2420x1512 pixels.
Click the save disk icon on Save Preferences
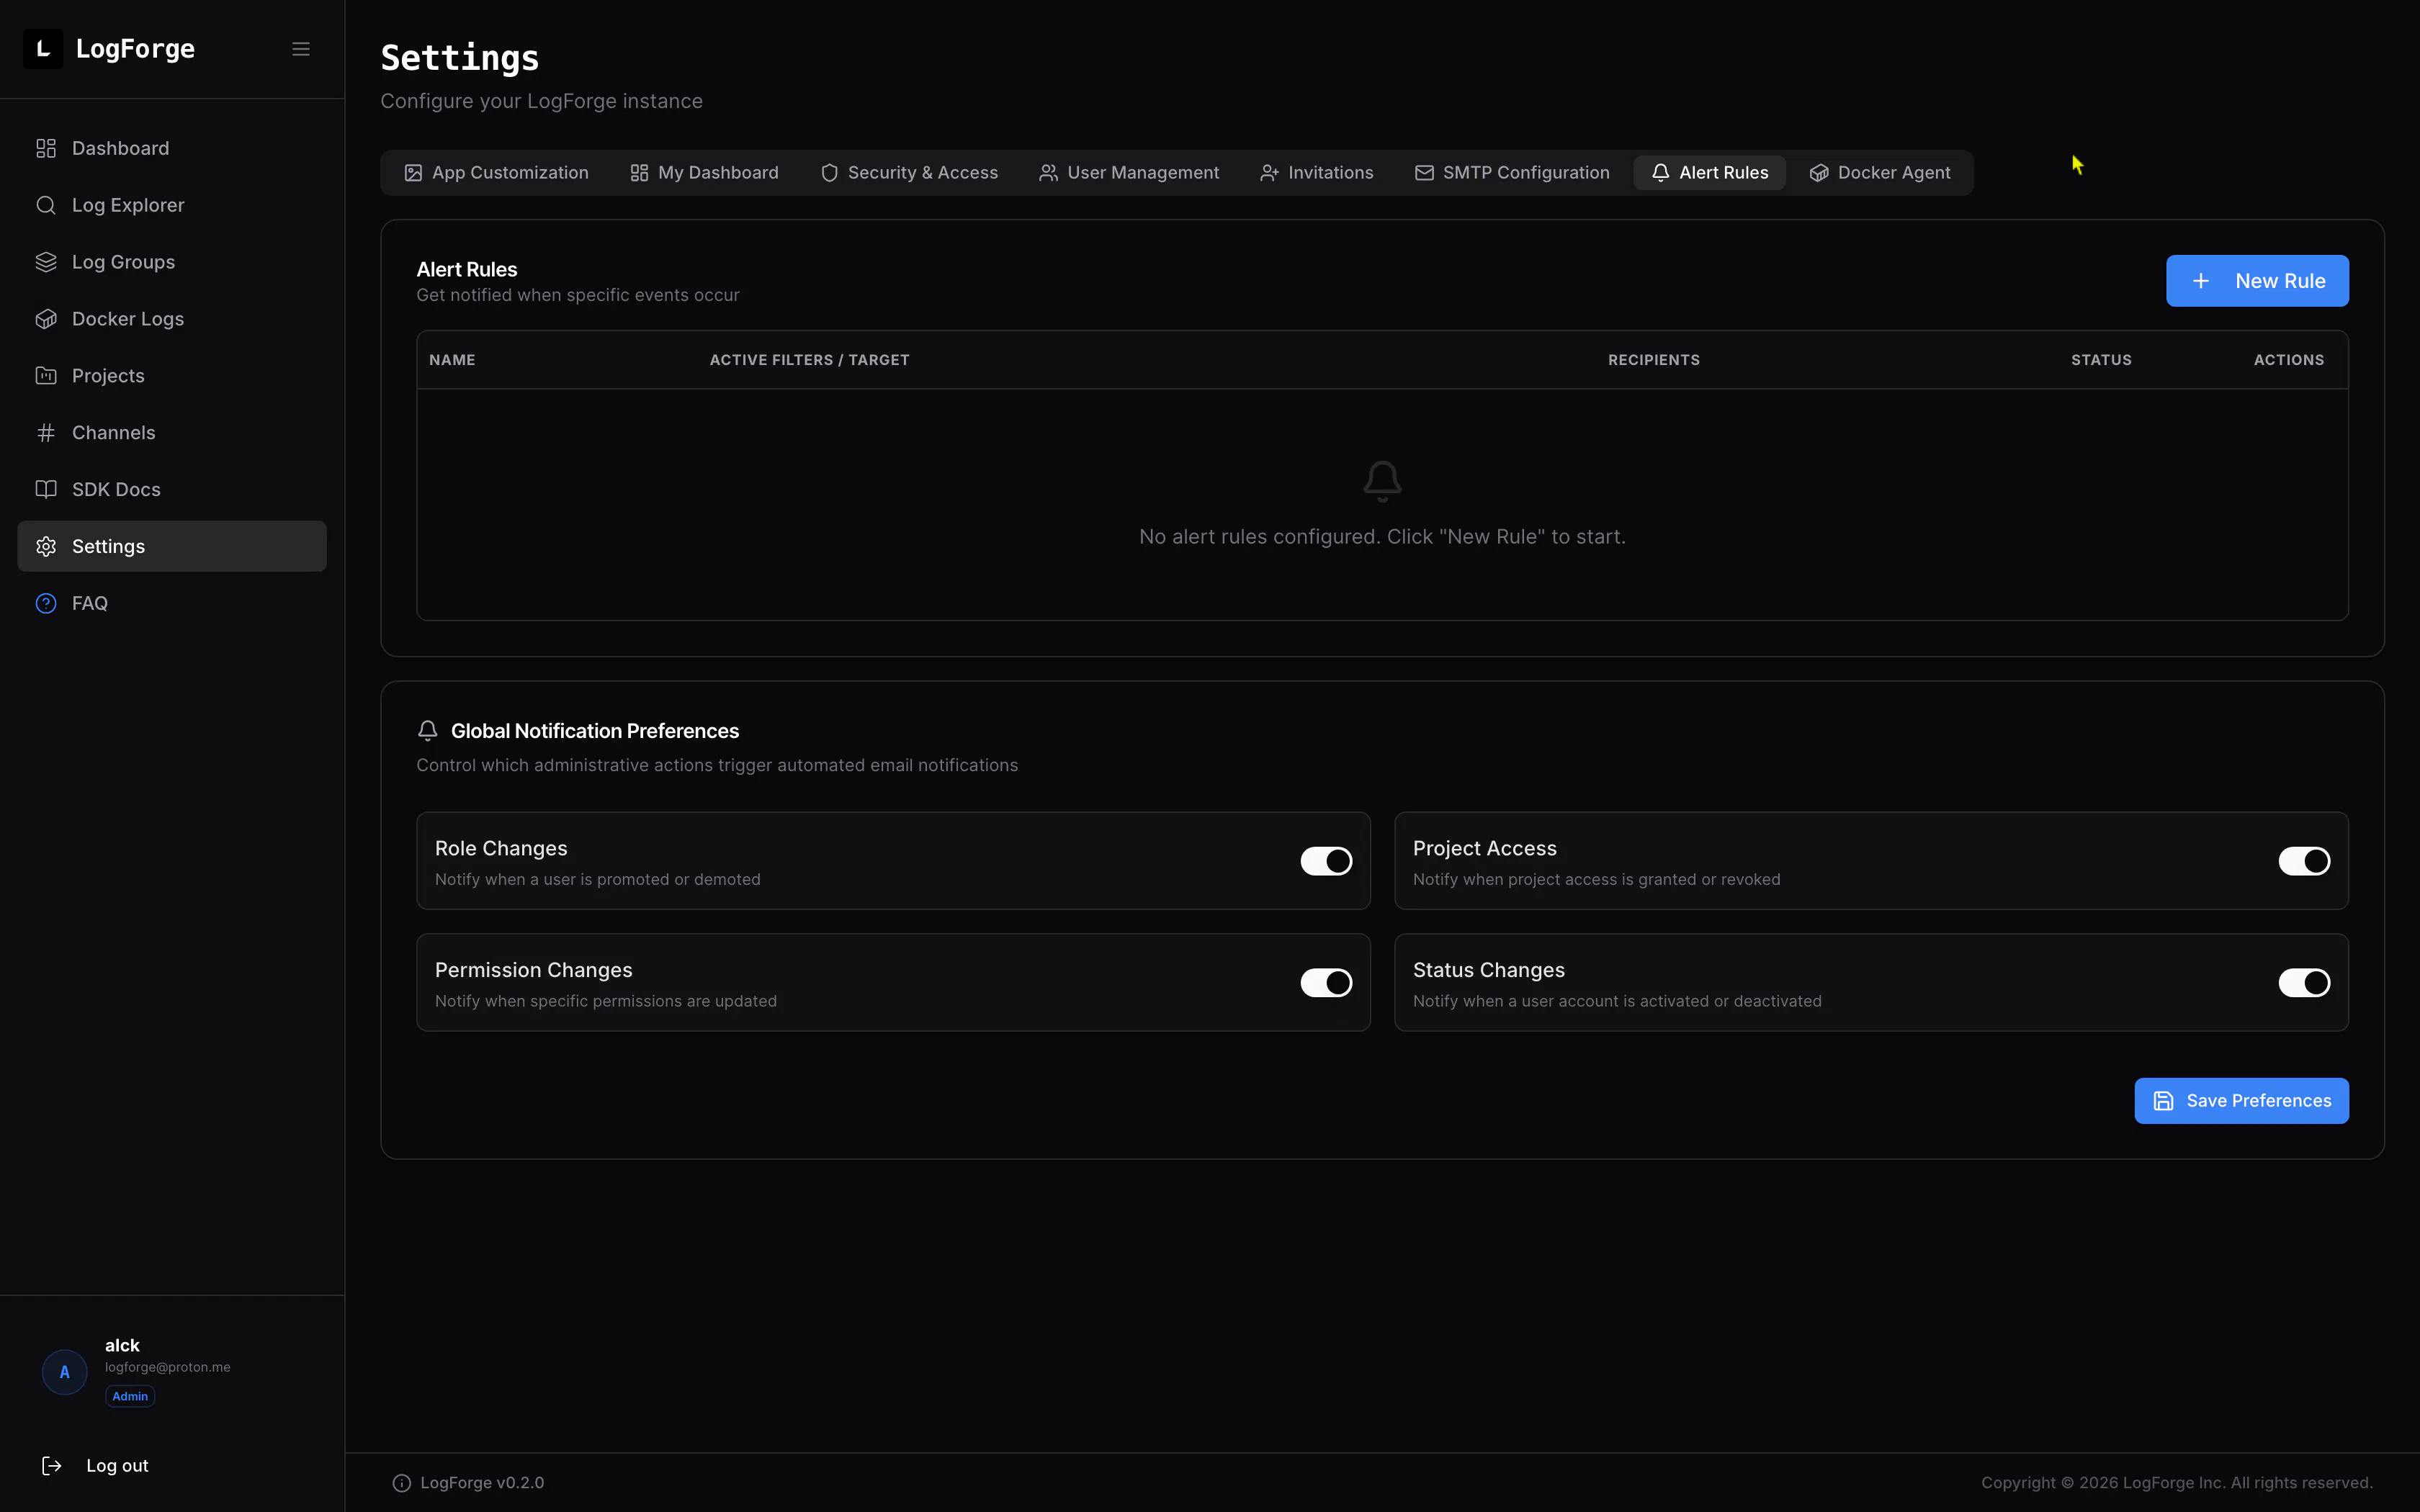(2163, 1101)
